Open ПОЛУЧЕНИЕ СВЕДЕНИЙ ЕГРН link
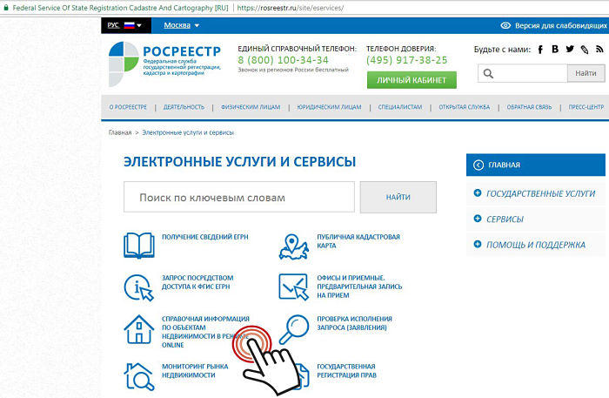Image resolution: width=609 pixels, height=398 pixels. coord(204,237)
